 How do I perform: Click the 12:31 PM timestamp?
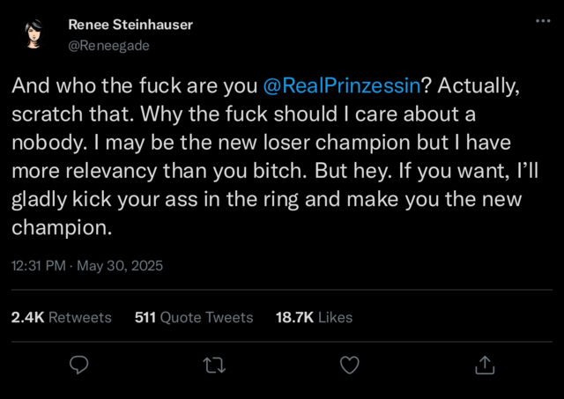tap(38, 265)
